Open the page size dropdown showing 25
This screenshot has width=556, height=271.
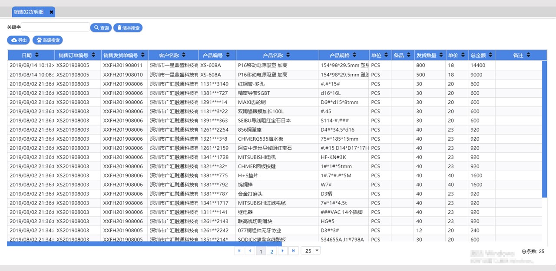coord(317,251)
